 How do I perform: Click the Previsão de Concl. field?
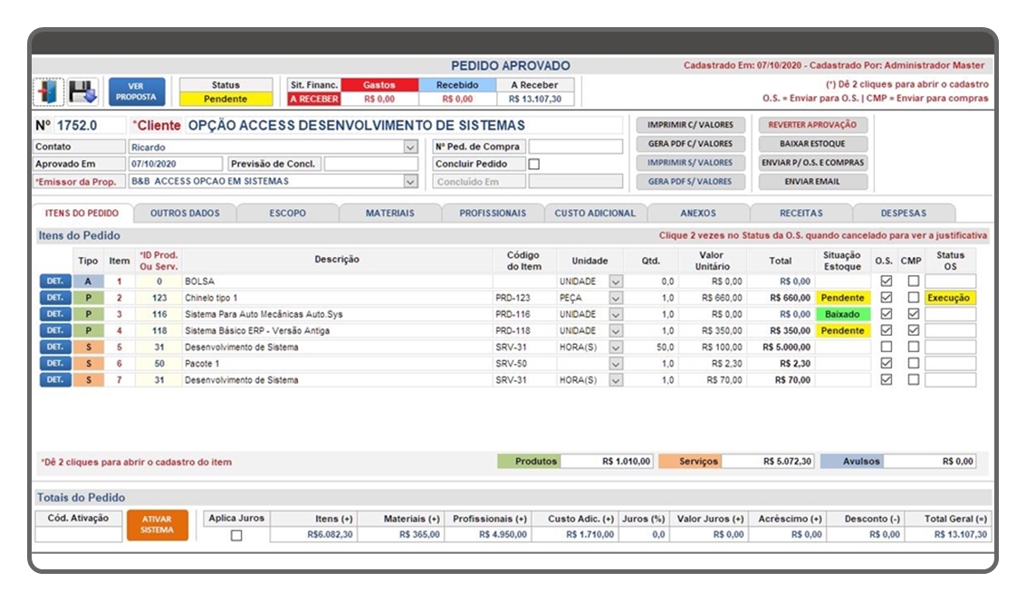pyautogui.click(x=370, y=164)
